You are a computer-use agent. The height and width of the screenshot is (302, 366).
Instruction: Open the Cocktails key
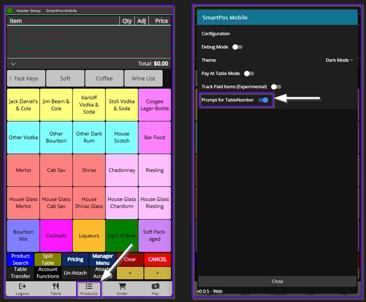coord(56,236)
